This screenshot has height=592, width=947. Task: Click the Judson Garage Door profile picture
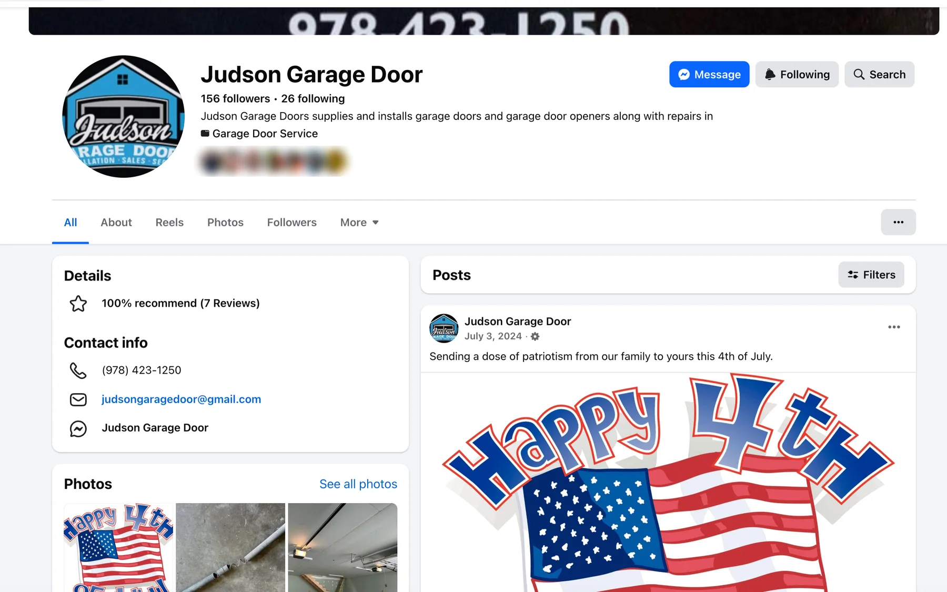(123, 116)
